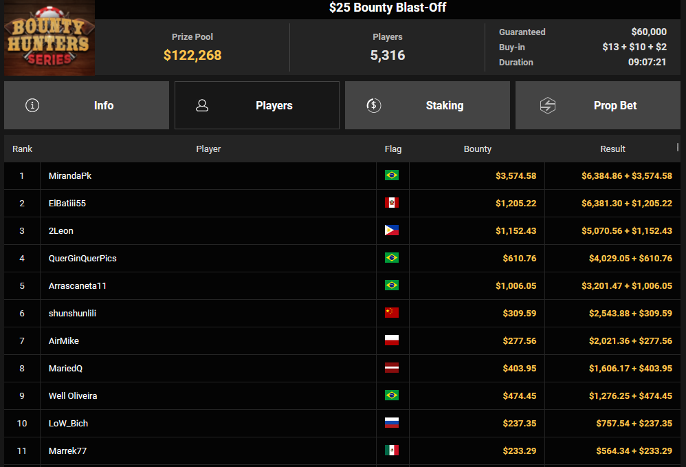Image resolution: width=686 pixels, height=467 pixels.
Task: Sort by the Rank column header
Action: pyautogui.click(x=22, y=149)
